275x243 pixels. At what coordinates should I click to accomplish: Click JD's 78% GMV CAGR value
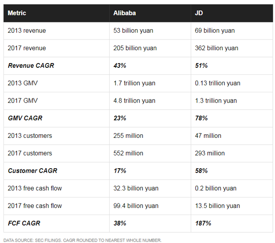coord(201,118)
